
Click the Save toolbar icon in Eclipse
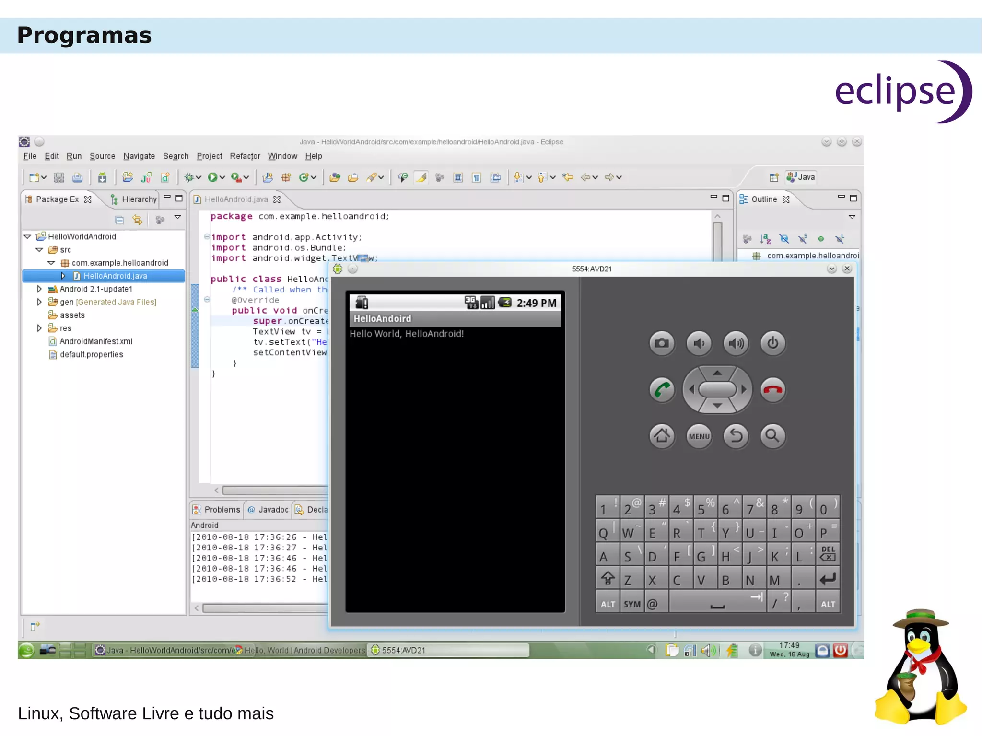coord(59,177)
